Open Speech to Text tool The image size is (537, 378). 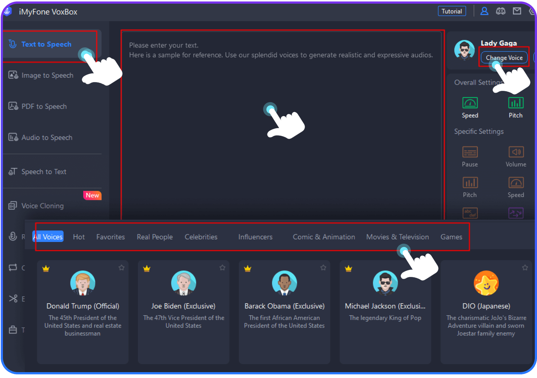[44, 171]
